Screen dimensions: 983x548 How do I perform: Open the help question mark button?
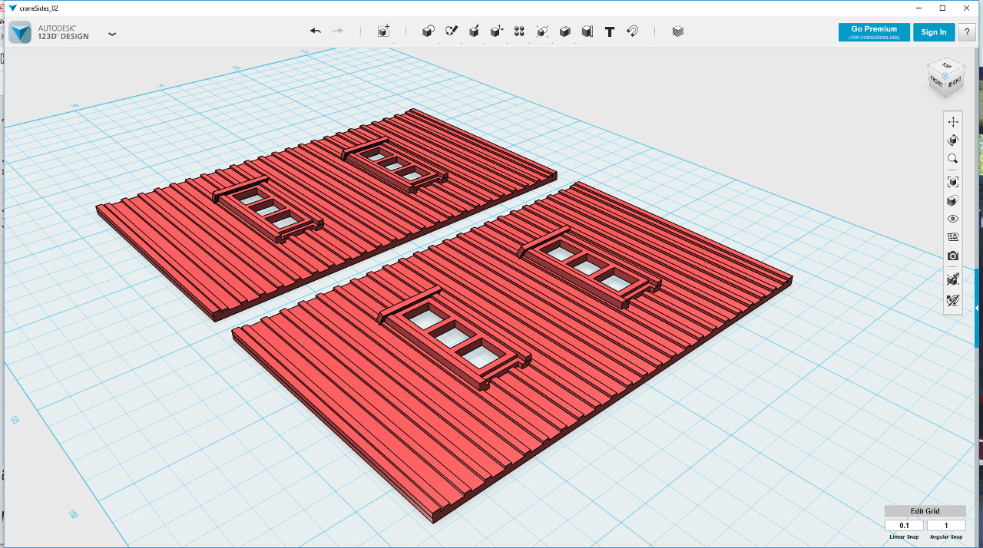(x=966, y=32)
